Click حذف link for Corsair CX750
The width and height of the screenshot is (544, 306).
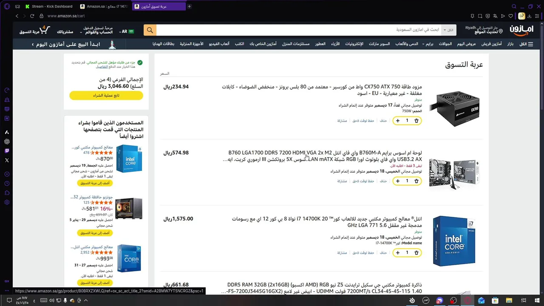(383, 121)
